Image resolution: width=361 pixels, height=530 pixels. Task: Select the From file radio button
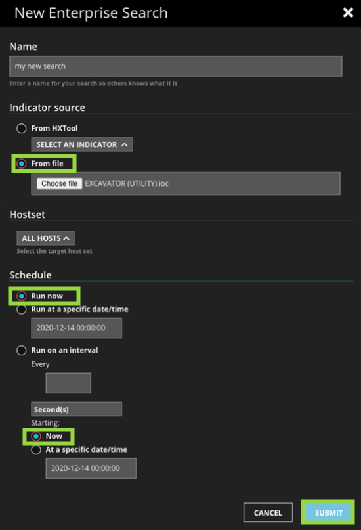pos(22,164)
